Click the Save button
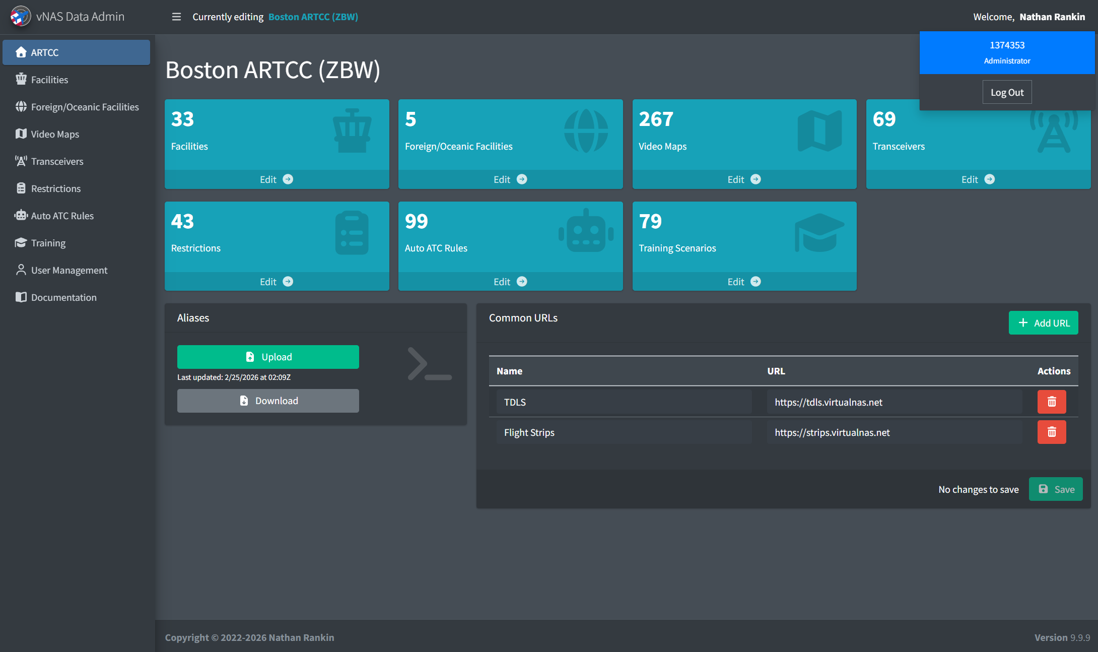This screenshot has height=652, width=1098. pyautogui.click(x=1056, y=489)
